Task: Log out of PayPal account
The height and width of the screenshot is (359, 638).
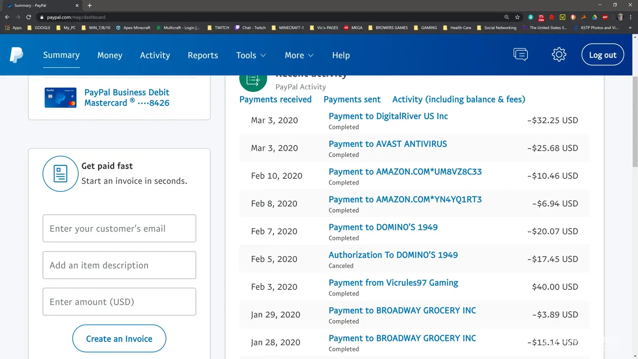Action: pos(602,55)
